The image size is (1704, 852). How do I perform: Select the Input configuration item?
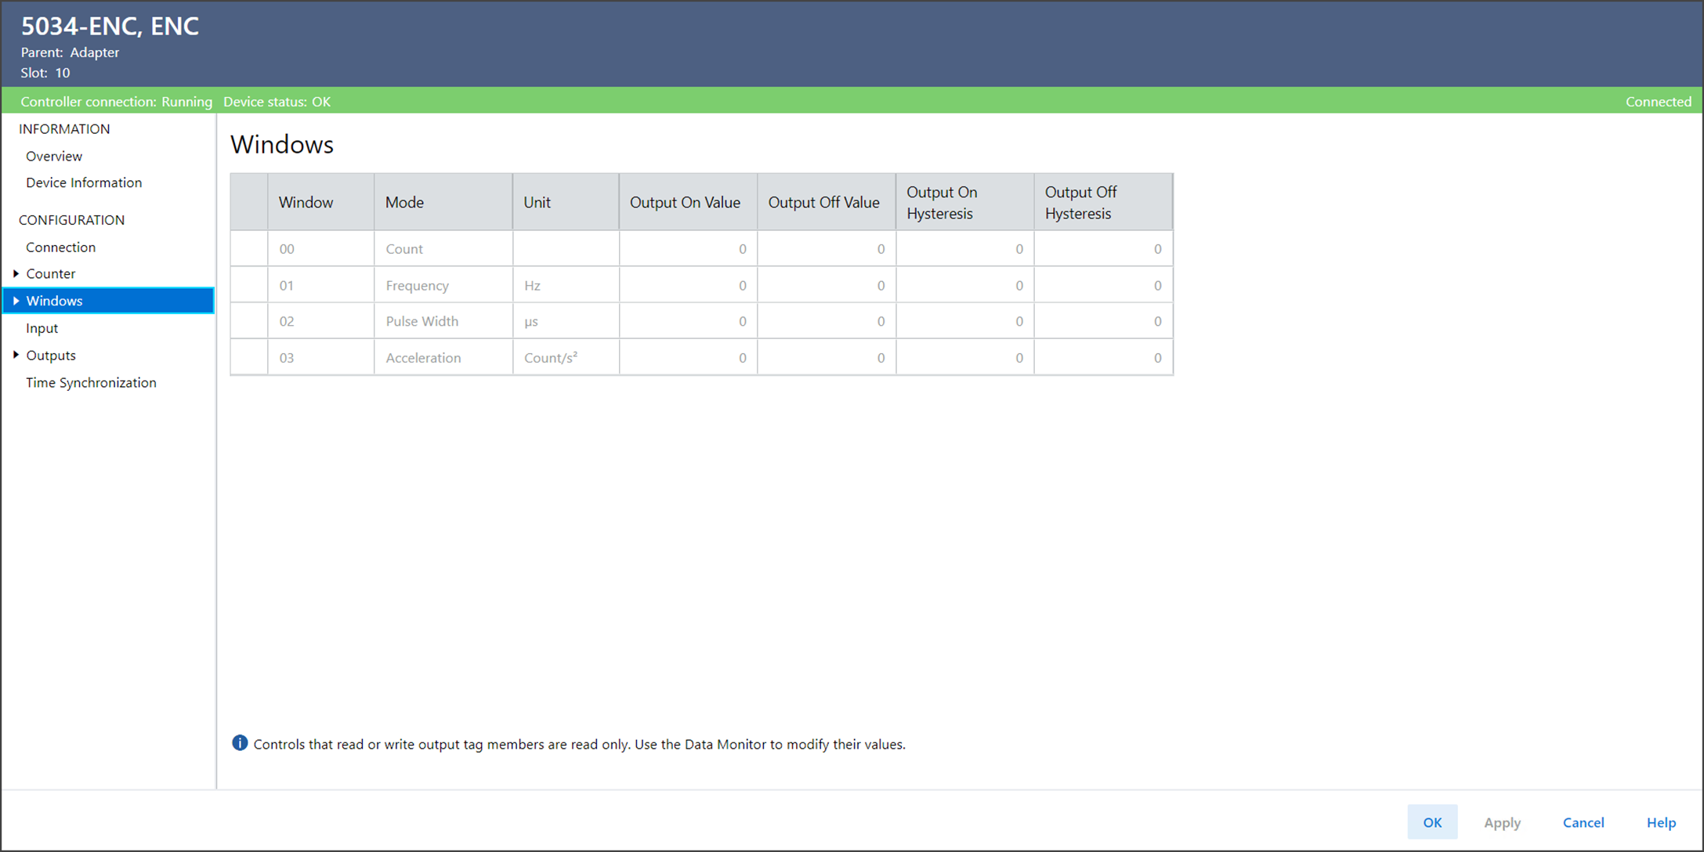point(42,328)
